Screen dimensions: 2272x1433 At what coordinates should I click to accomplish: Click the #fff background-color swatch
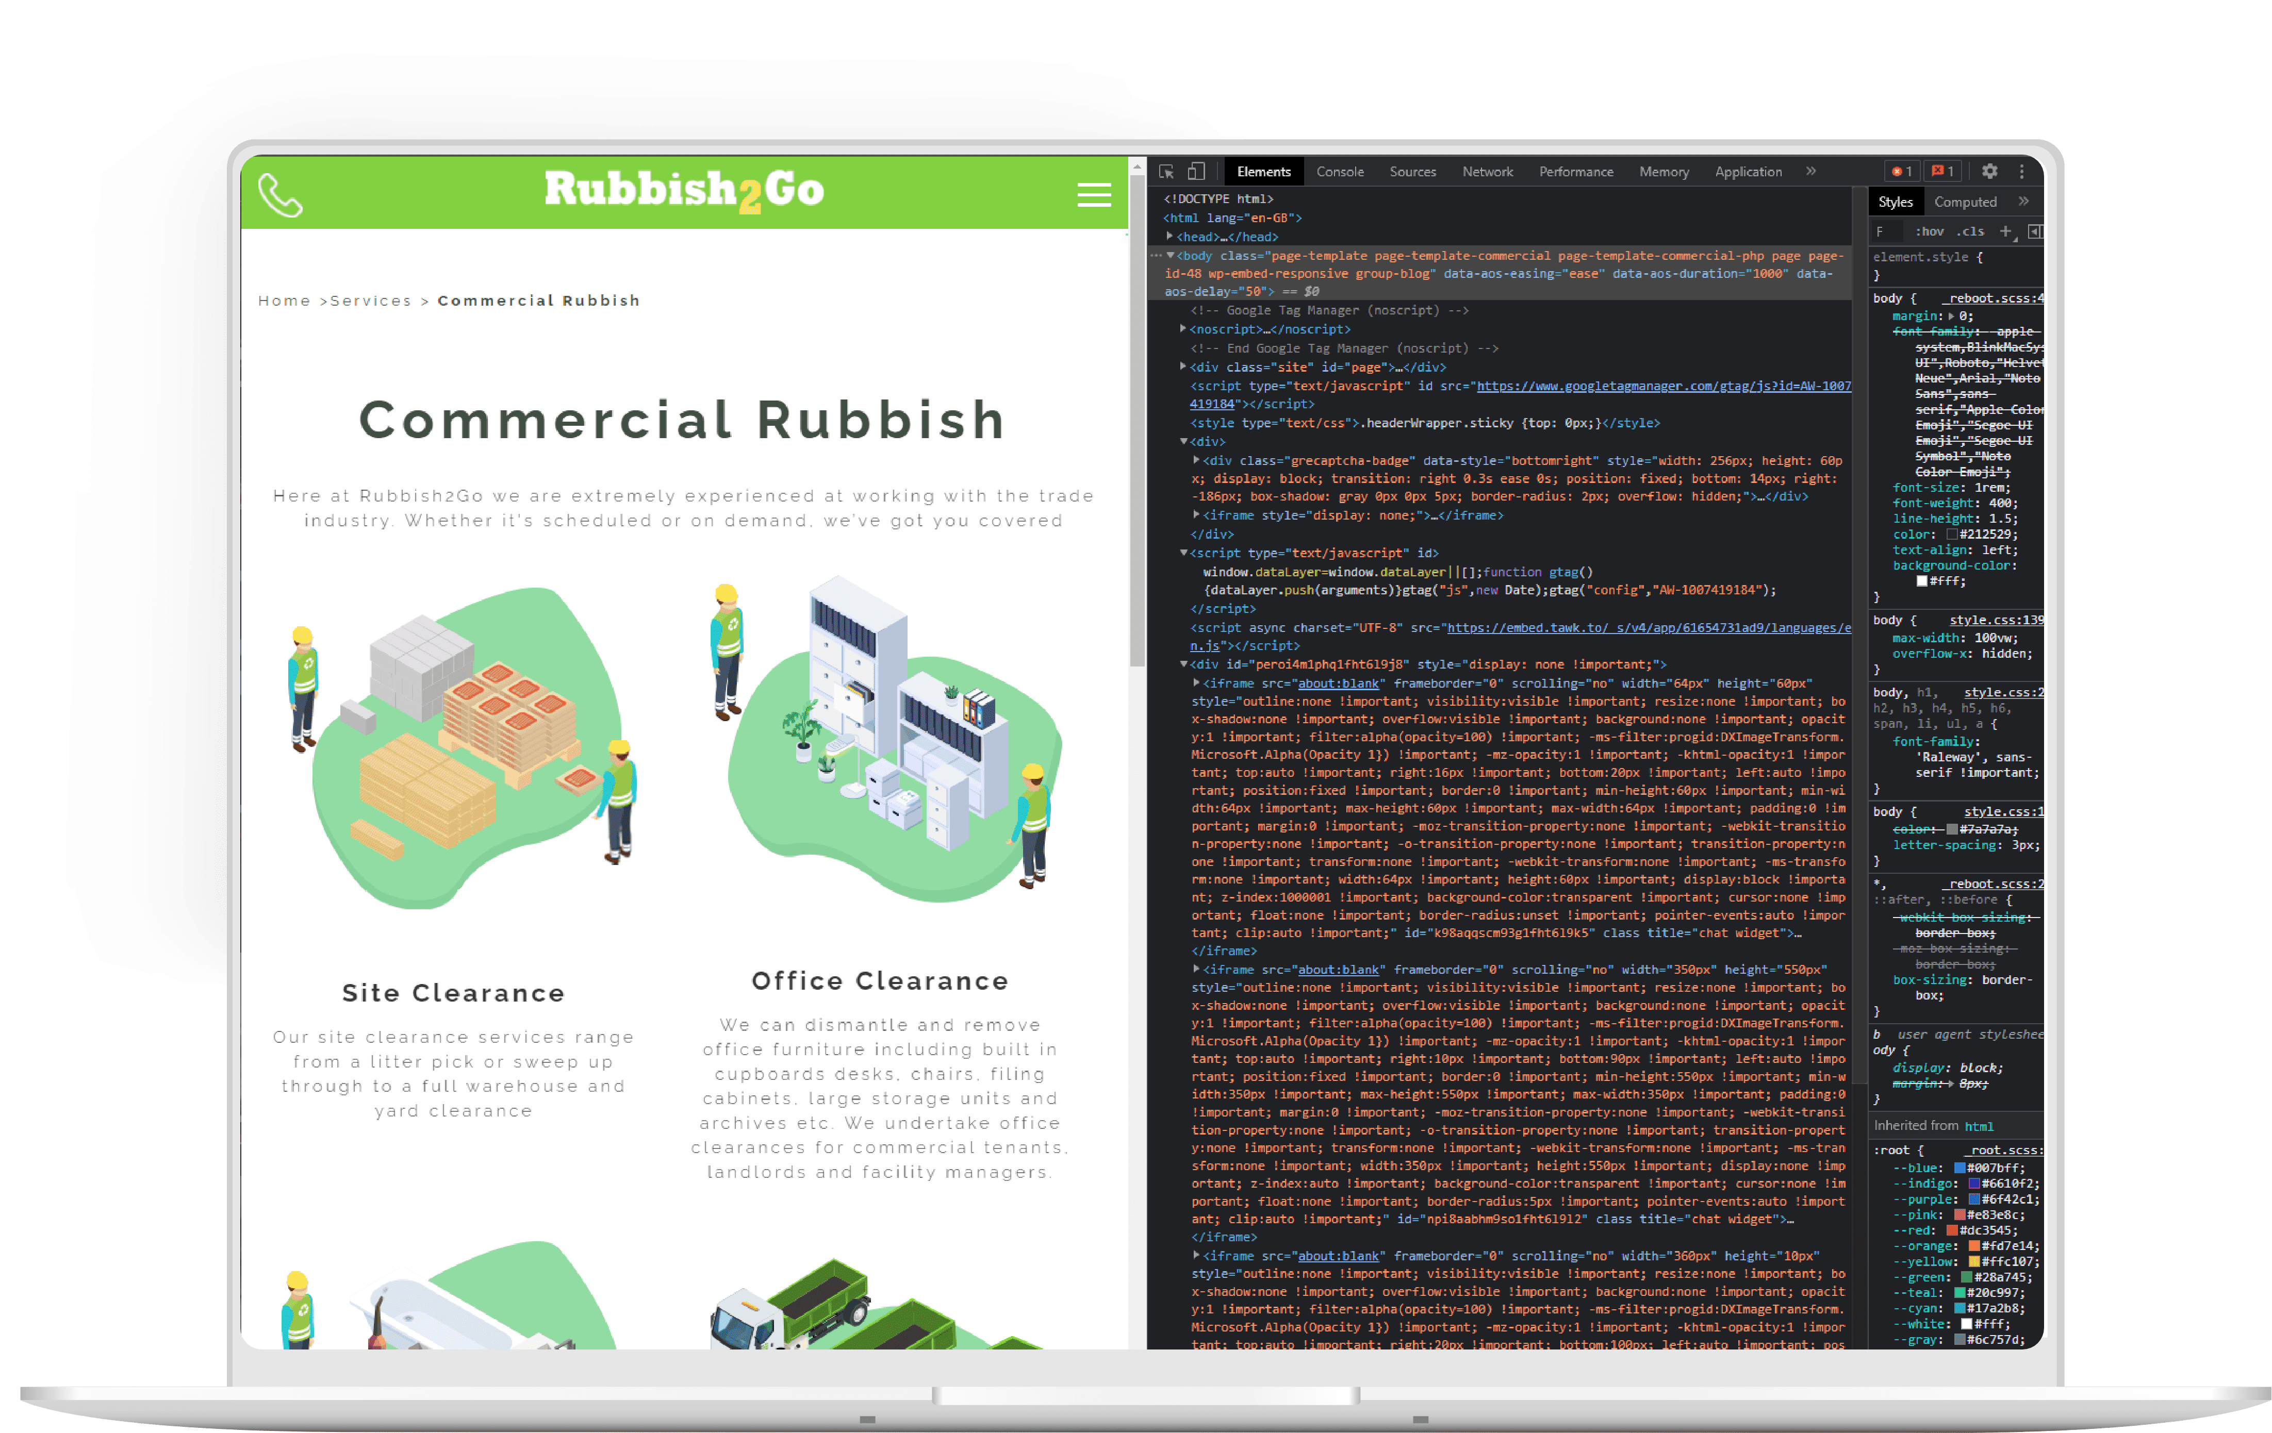coord(1922,582)
